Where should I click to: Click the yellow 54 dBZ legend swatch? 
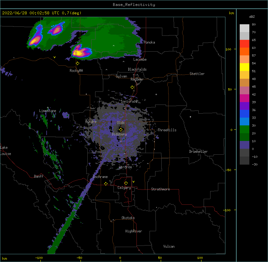pos(244,67)
